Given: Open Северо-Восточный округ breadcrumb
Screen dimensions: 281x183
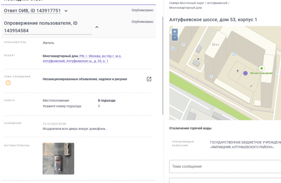Looking at the screenshot, I should point(187,3).
